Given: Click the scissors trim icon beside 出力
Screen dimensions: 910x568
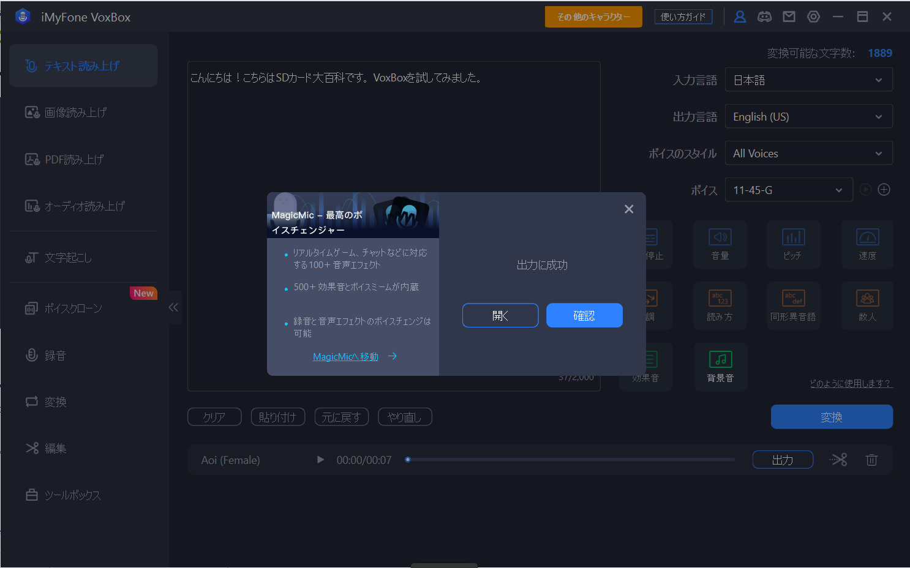Looking at the screenshot, I should click(x=838, y=460).
